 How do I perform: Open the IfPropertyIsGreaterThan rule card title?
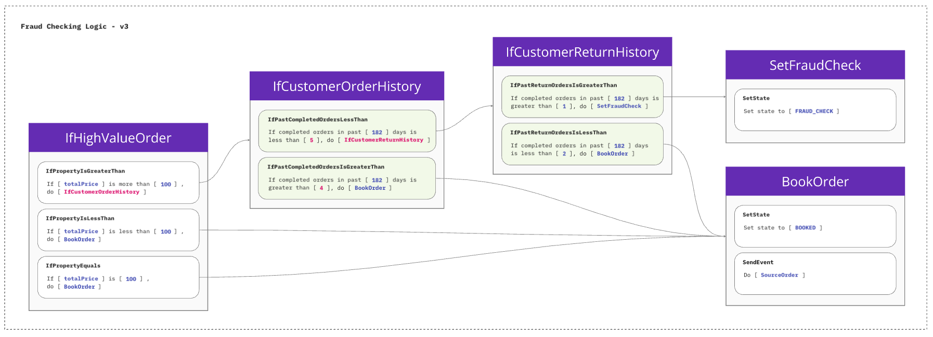(85, 171)
